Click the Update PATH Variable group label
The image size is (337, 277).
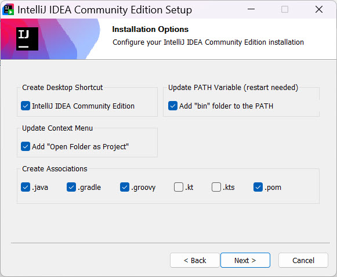coord(233,88)
